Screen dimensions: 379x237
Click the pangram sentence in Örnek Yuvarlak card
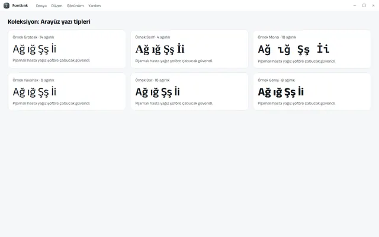(x=52, y=103)
